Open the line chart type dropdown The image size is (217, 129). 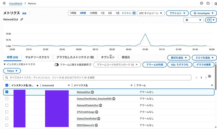pos(194,20)
